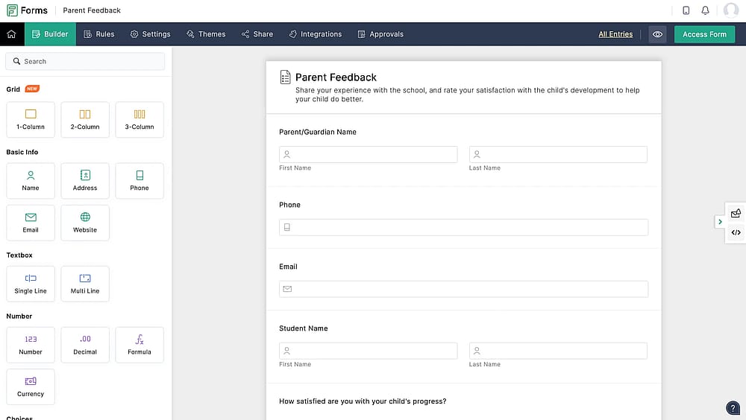The height and width of the screenshot is (420, 746).
Task: Click the Parent/Guardian Name label
Action: pos(318,132)
